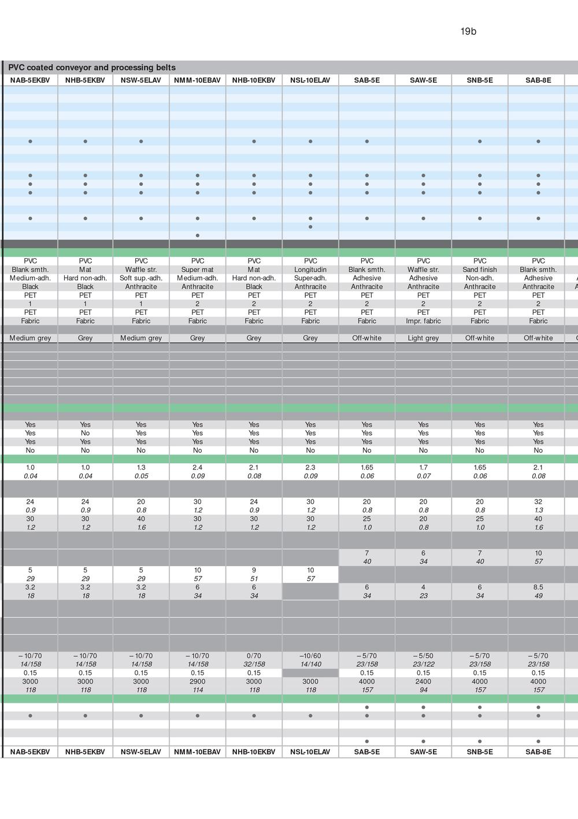Screen dimensions: 578x819
Task: Click the 32/158 temperature cell
Action: tap(254, 664)
